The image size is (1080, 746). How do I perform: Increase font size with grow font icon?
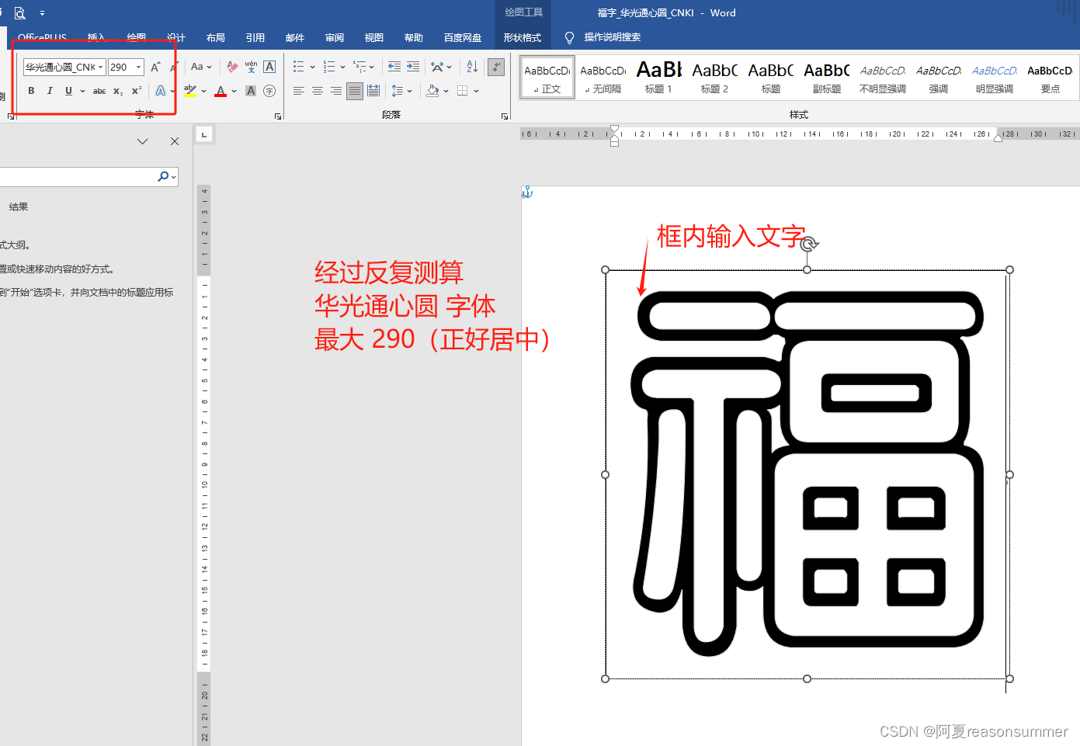pyautogui.click(x=155, y=68)
